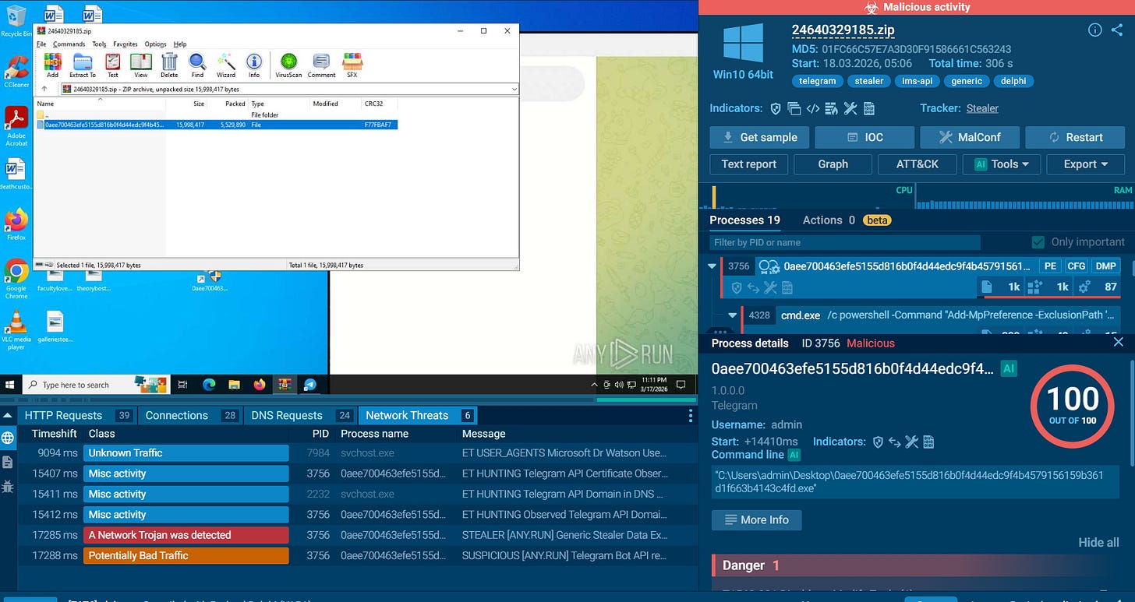1135x602 pixels.
Task: Close the Process details panel
Action: (x=1118, y=342)
